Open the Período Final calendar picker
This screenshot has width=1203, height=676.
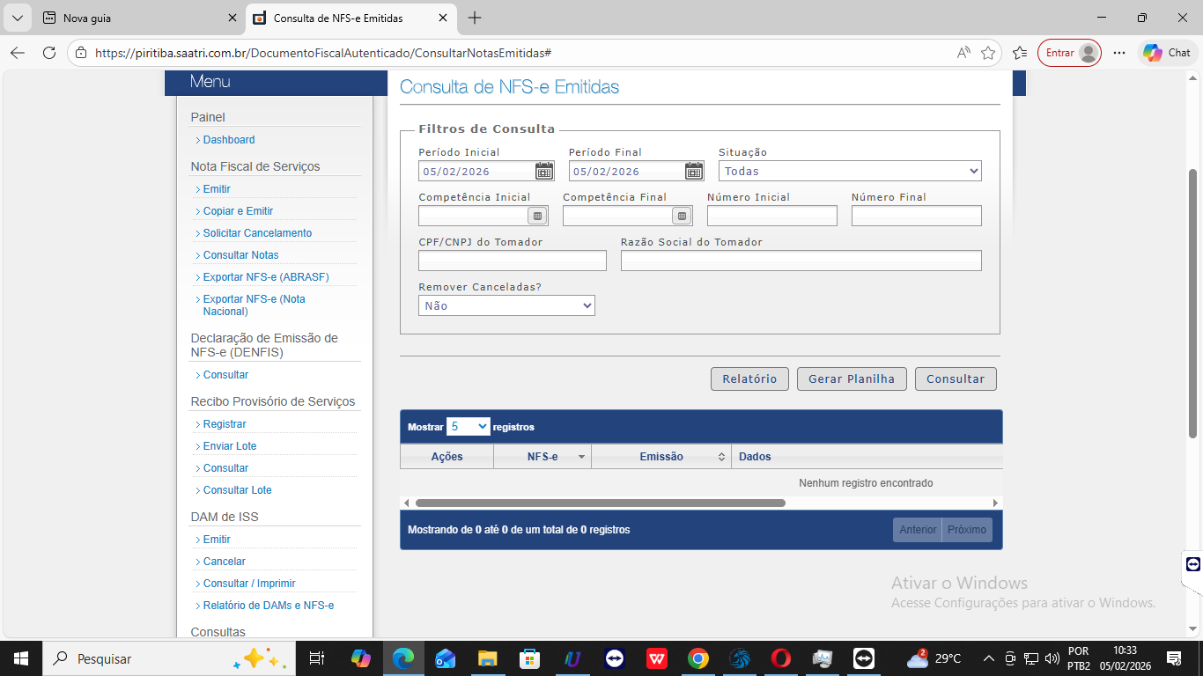(x=694, y=171)
